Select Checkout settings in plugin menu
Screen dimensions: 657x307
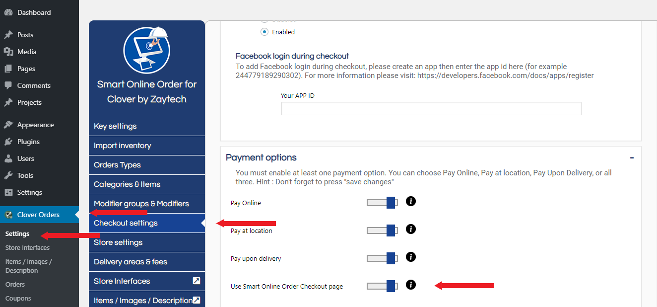pos(147,223)
